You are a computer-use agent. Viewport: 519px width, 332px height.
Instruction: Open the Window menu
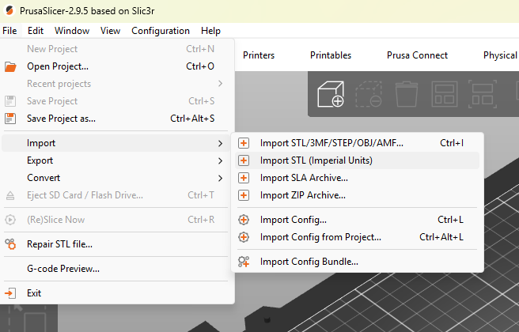click(x=72, y=31)
